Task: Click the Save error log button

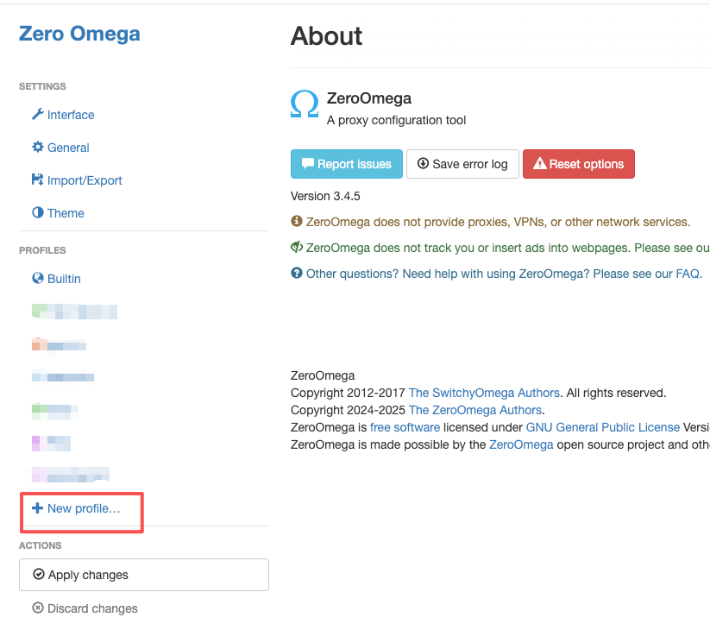Action: tap(462, 164)
